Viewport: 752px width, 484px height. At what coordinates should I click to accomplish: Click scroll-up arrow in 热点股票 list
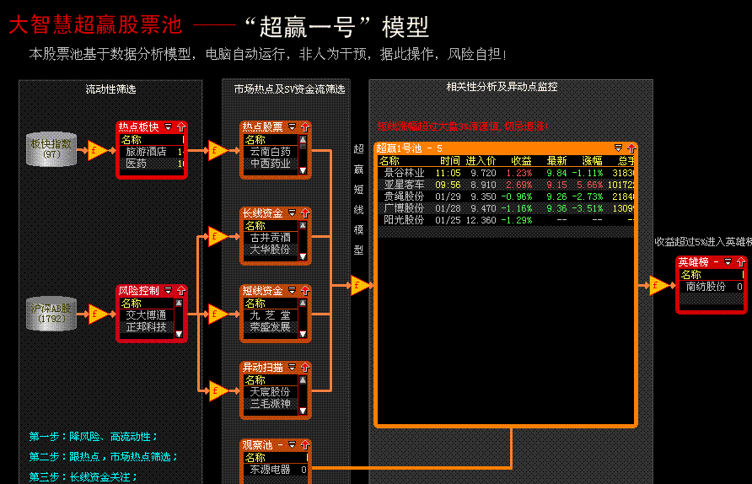tap(303, 140)
